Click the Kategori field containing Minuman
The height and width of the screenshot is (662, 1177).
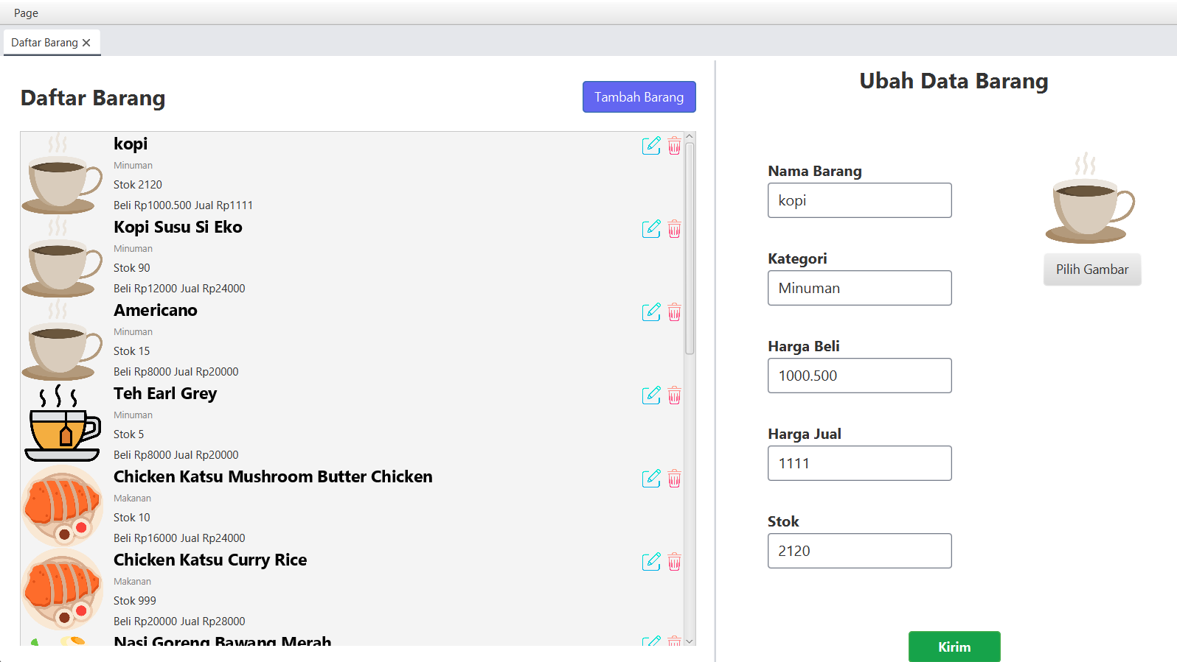(860, 288)
